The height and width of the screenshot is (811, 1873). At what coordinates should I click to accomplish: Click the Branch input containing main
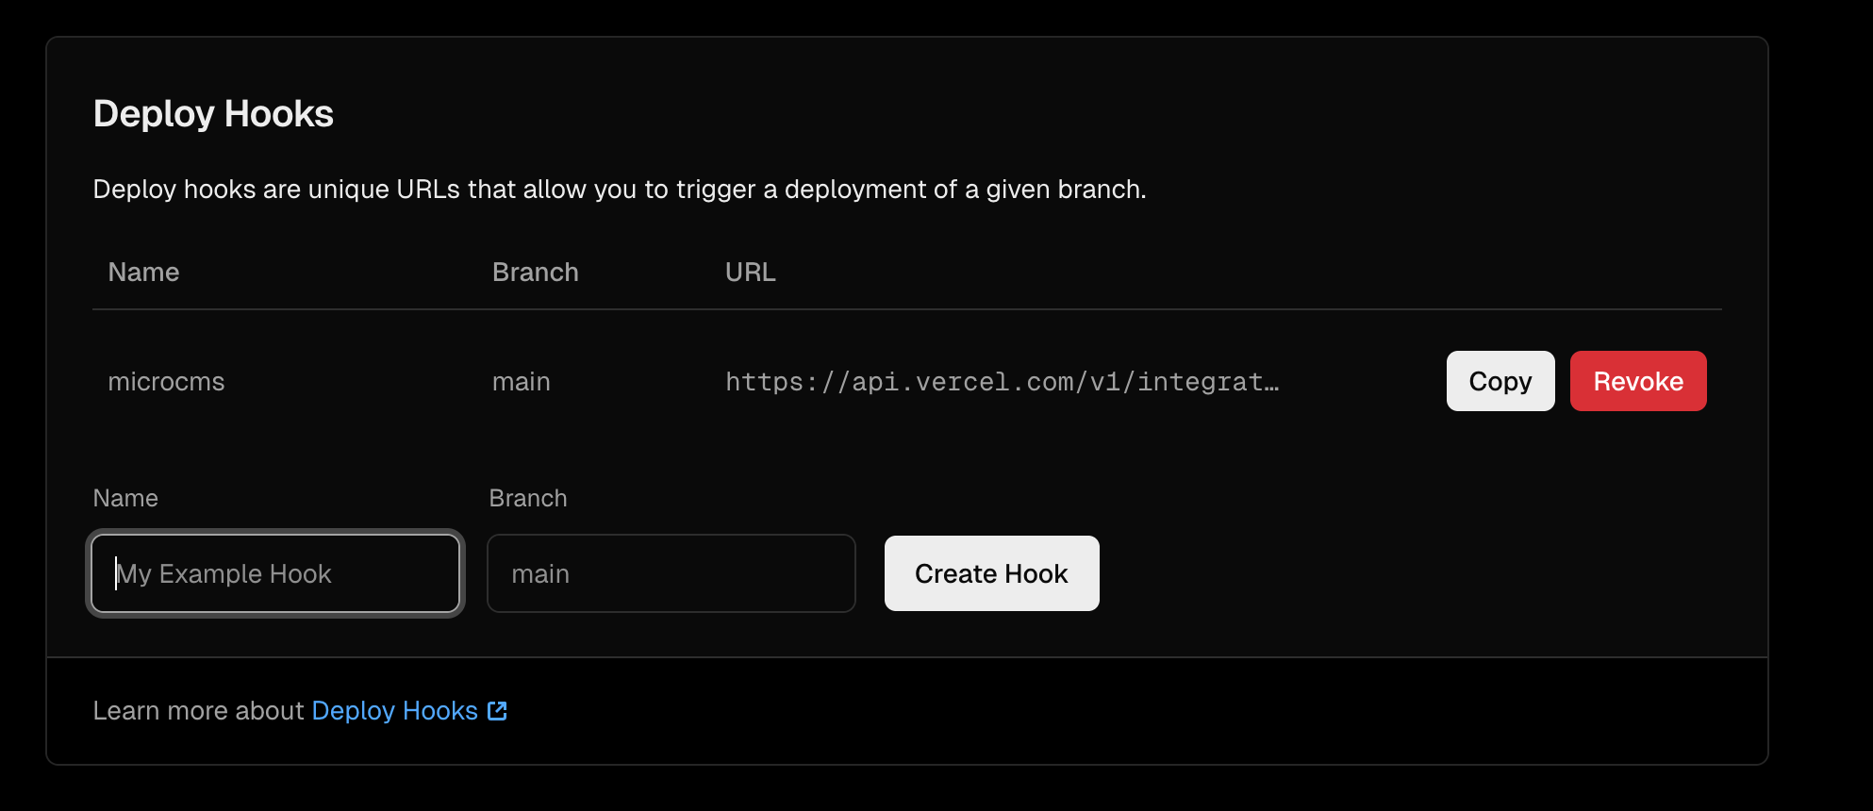click(x=671, y=573)
